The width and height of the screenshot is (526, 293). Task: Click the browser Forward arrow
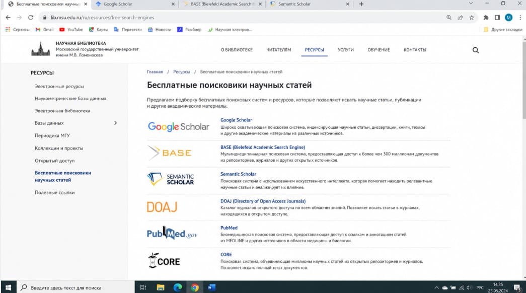(x=19, y=18)
